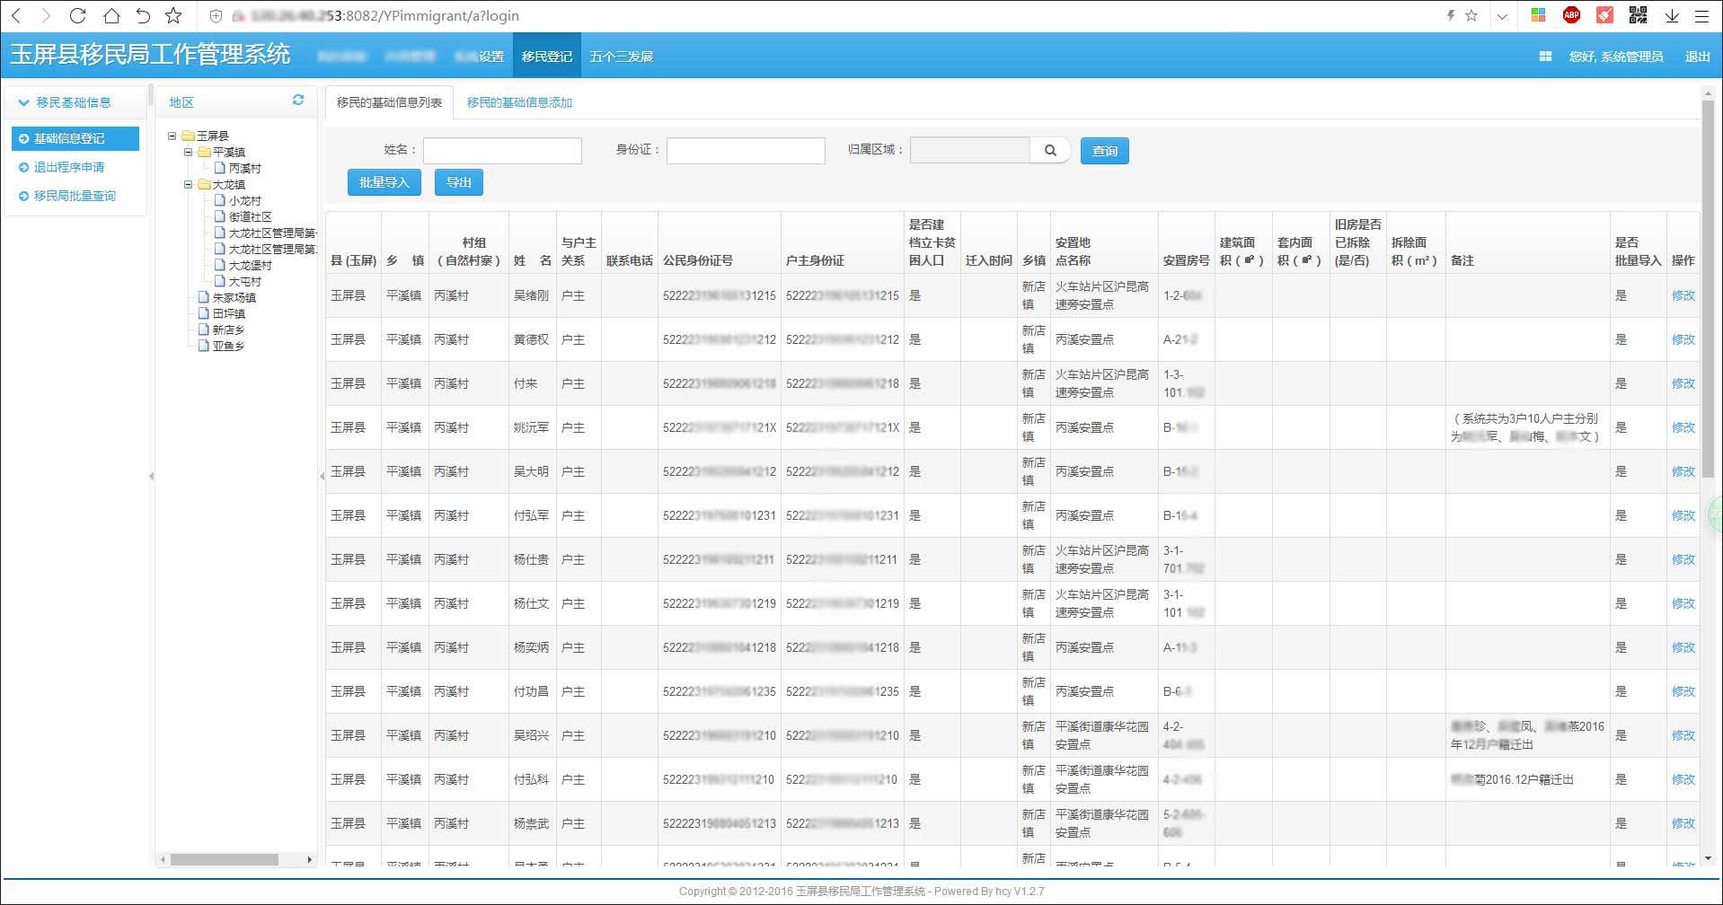Click the 查询 button

pyautogui.click(x=1104, y=151)
